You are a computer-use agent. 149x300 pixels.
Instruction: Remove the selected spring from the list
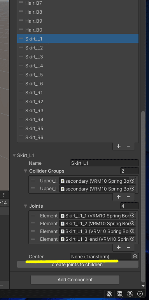pos(128,146)
